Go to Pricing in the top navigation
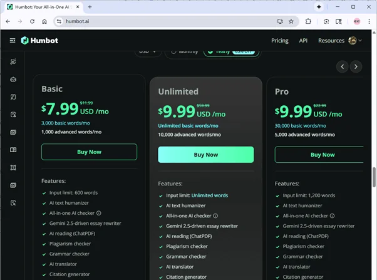This screenshot has height=280, width=377. (280, 41)
